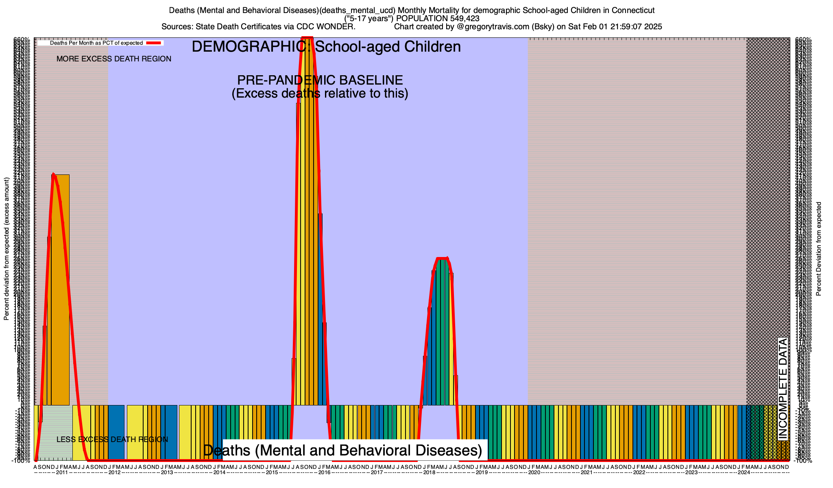Viewport: 833px width, 488px height.
Task: Click the 'Deaths Per Month as PCT' legend text
Action: click(96, 43)
